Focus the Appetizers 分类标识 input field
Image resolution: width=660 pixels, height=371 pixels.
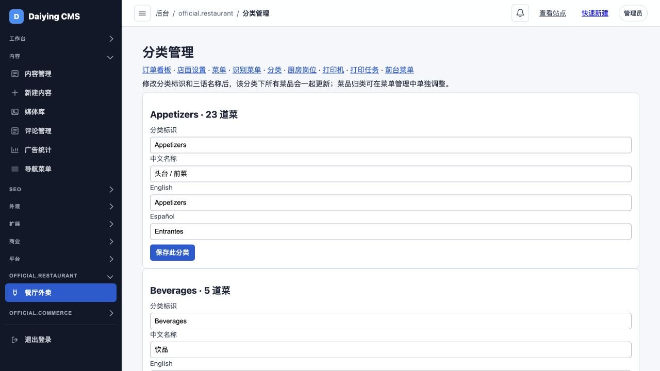(x=391, y=145)
